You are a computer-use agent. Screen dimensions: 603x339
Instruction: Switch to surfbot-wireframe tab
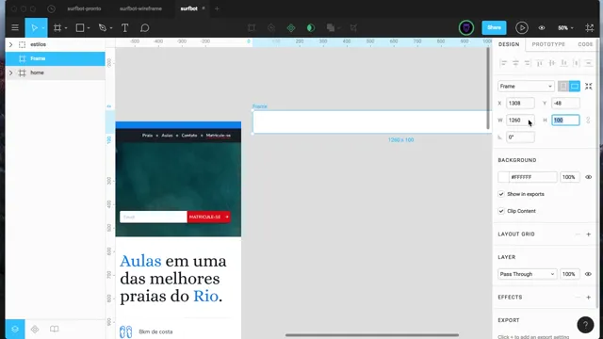click(140, 8)
